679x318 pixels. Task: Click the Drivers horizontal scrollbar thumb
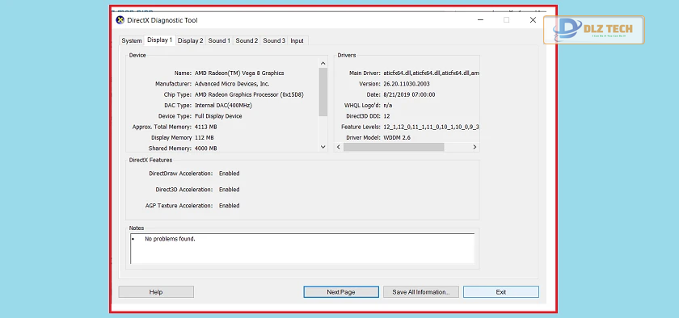[x=394, y=147]
